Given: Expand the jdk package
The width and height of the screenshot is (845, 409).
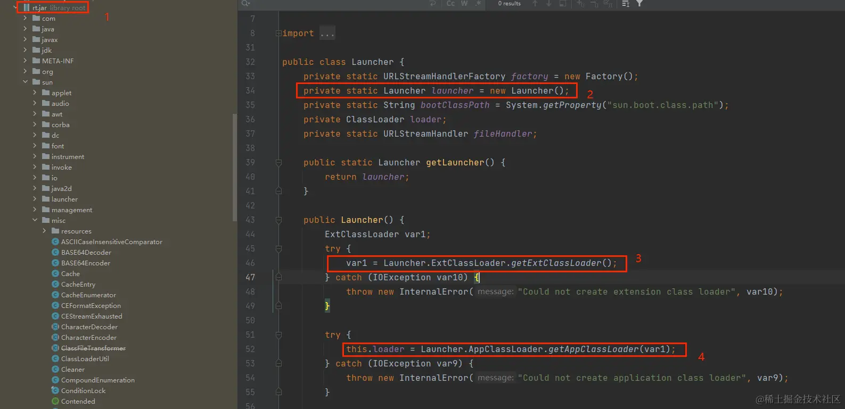Looking at the screenshot, I should 25,50.
